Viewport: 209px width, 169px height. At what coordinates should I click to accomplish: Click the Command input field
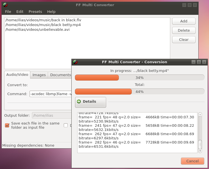pyautogui.click(x=51, y=94)
